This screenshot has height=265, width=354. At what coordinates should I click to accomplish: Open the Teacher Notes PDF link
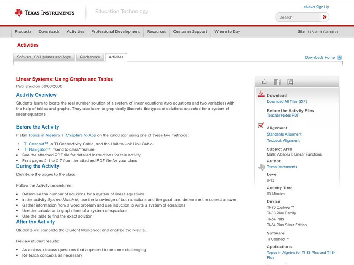[283, 115]
